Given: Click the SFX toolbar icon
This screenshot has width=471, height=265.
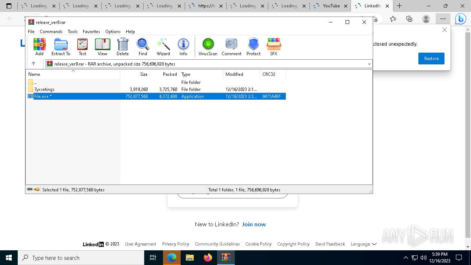Looking at the screenshot, I should 274,47.
